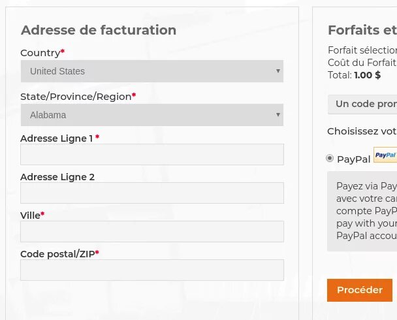Click the orange Procéder button
The width and height of the screenshot is (397, 320).
pyautogui.click(x=360, y=290)
